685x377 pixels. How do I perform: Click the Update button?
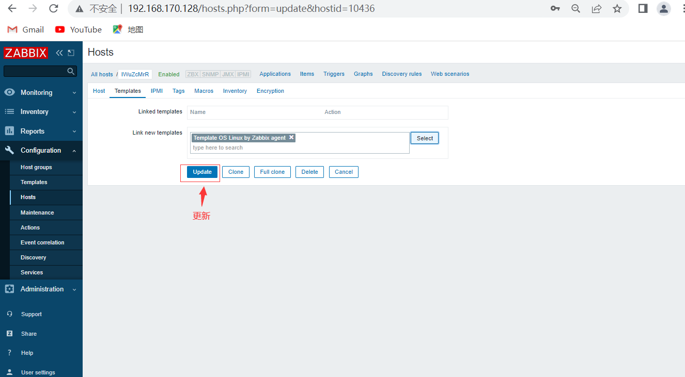pyautogui.click(x=202, y=172)
